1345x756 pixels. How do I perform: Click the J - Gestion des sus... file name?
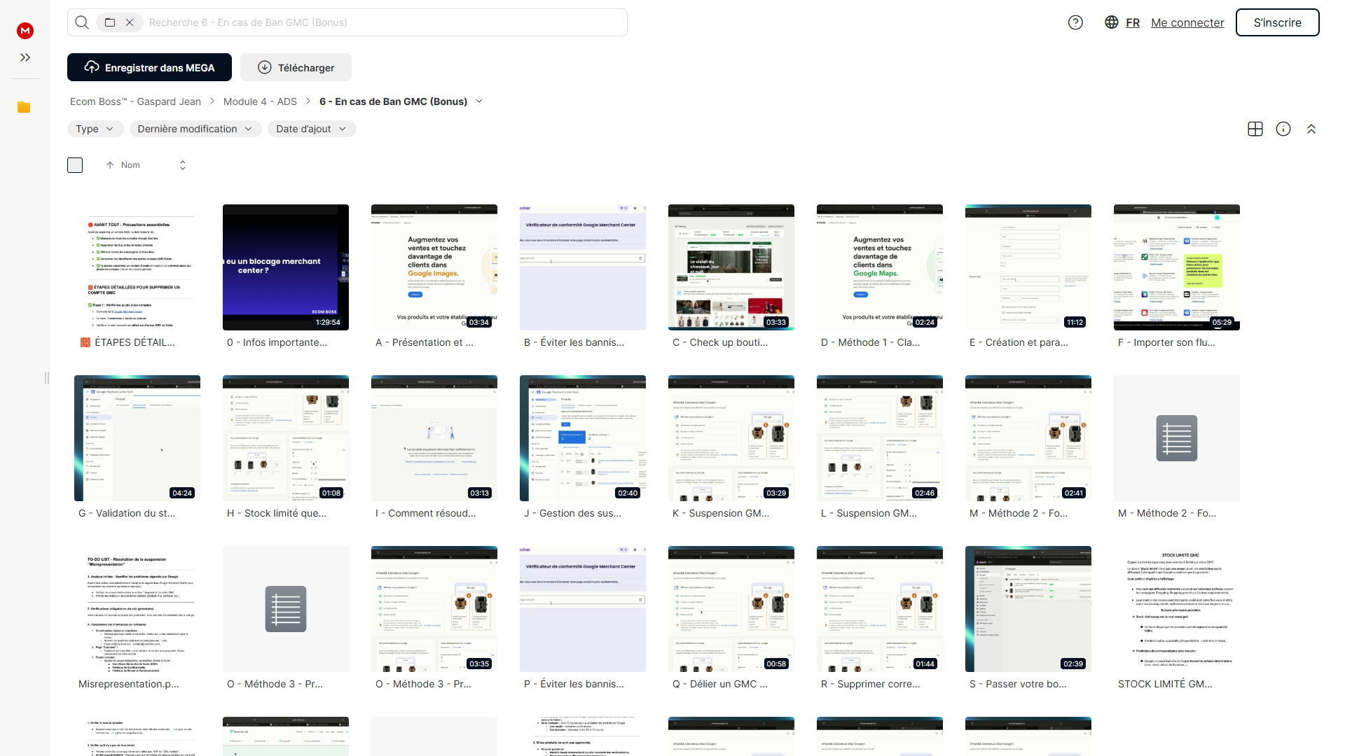(572, 513)
